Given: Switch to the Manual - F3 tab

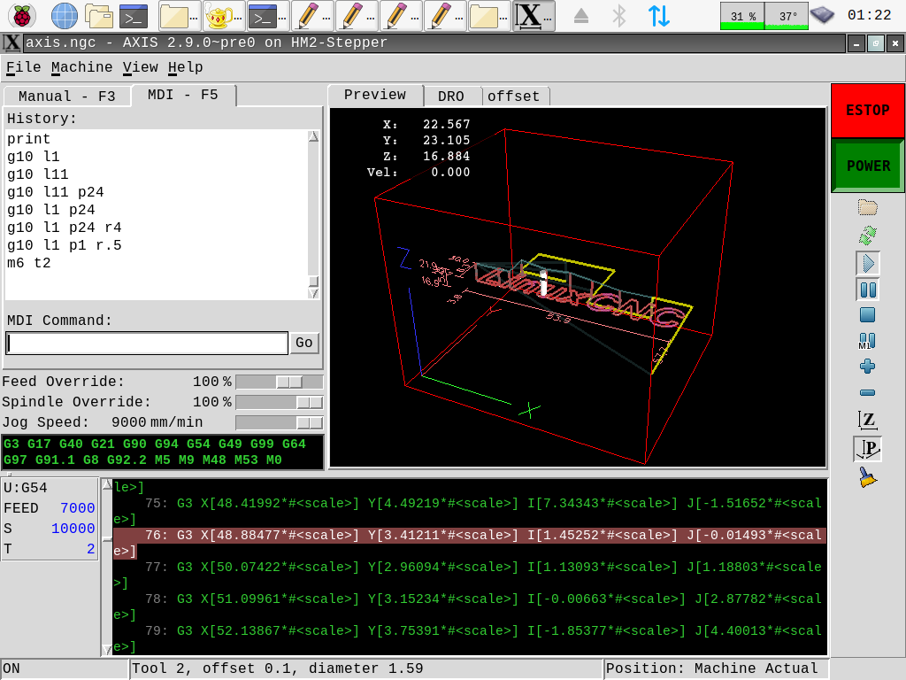Looking at the screenshot, I should [67, 96].
